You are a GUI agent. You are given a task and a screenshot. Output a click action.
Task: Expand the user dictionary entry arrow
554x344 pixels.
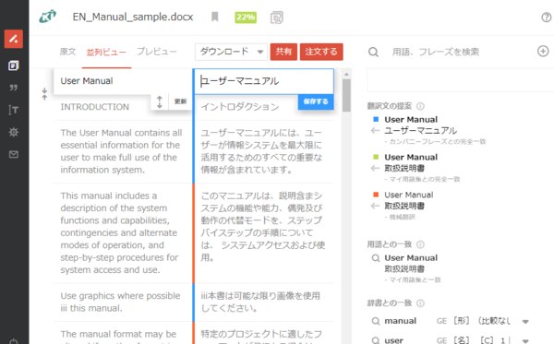[x=525, y=340]
